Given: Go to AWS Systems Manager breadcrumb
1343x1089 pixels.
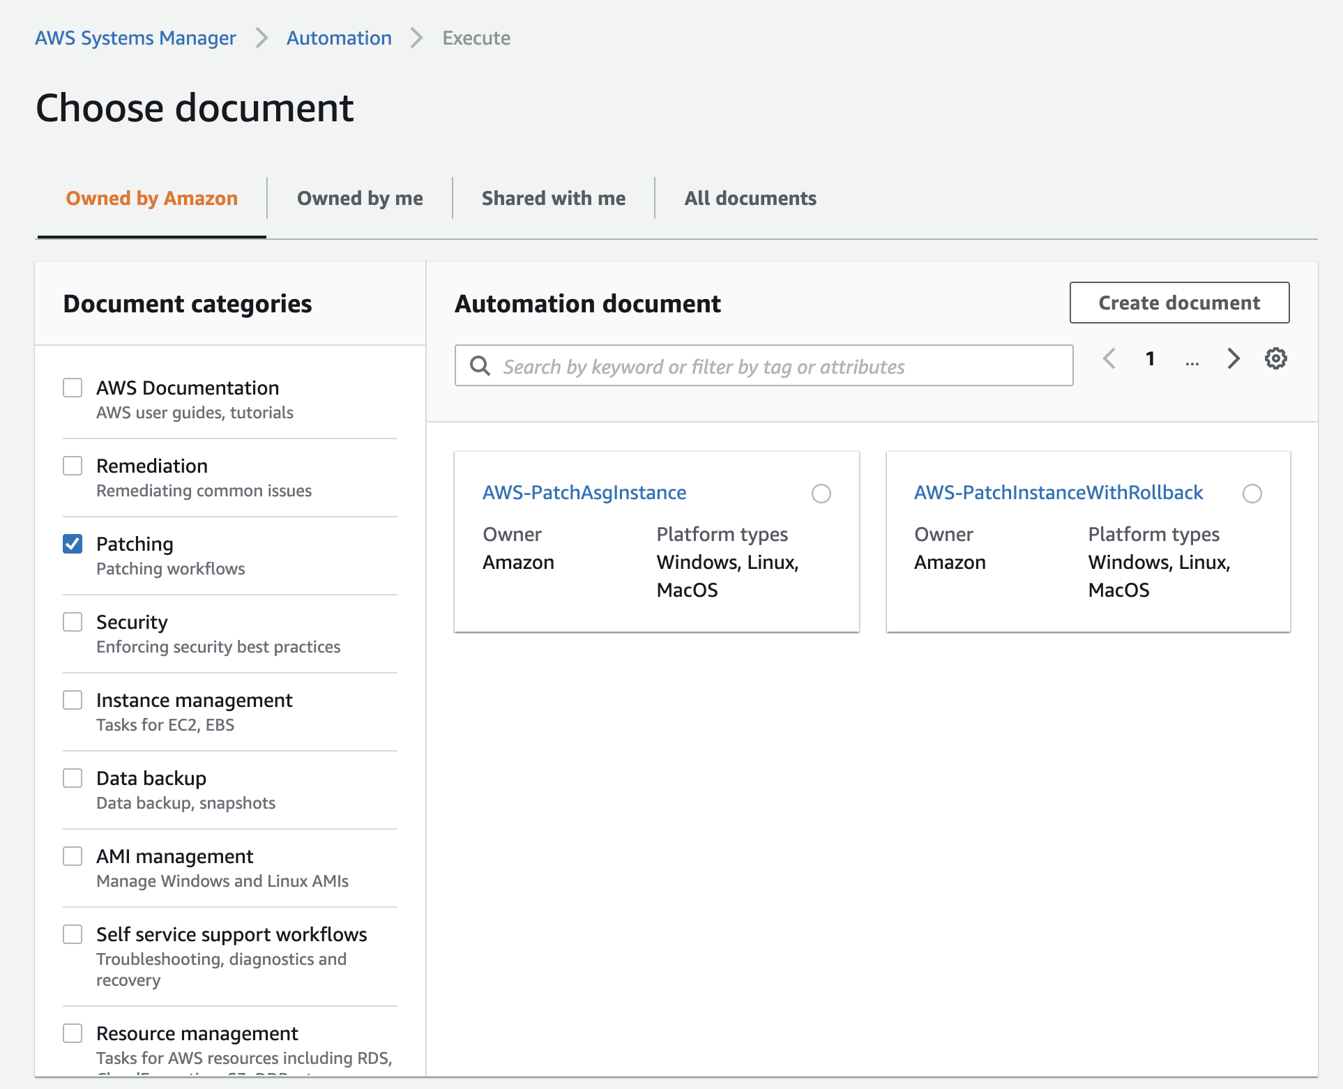Looking at the screenshot, I should 136,38.
